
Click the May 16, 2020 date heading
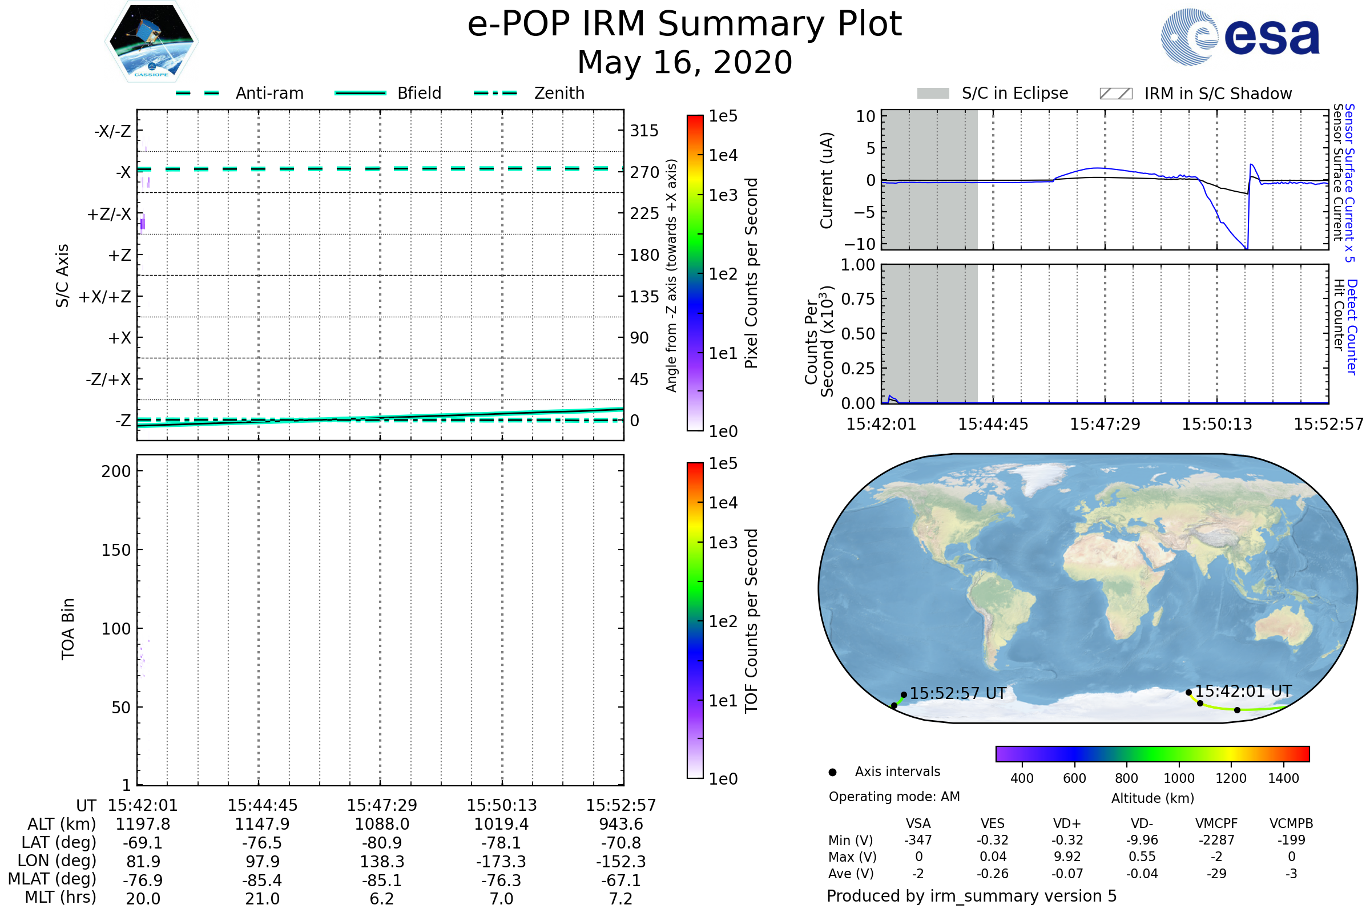(684, 62)
